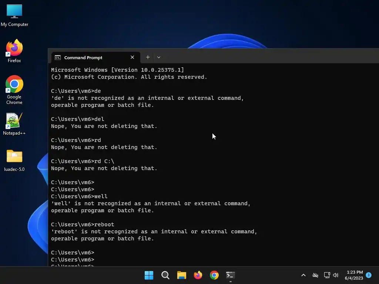Screen dimensions: 379x284
Task: Open taskbar Search icon
Action: [x=165, y=275]
